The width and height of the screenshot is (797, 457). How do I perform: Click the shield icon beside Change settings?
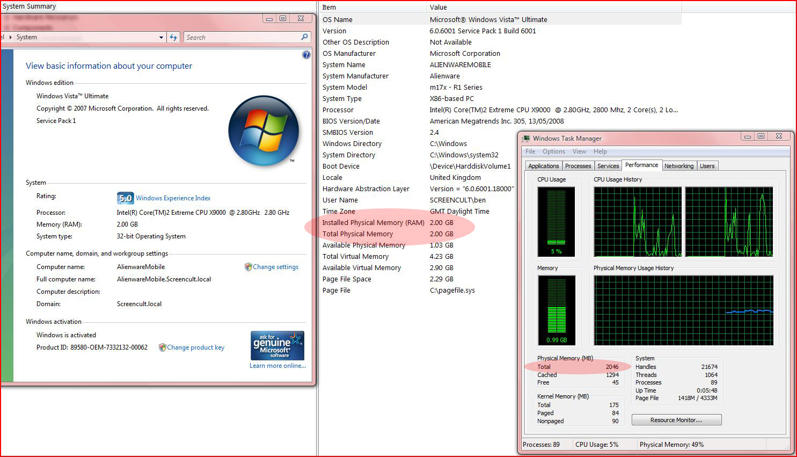(248, 267)
